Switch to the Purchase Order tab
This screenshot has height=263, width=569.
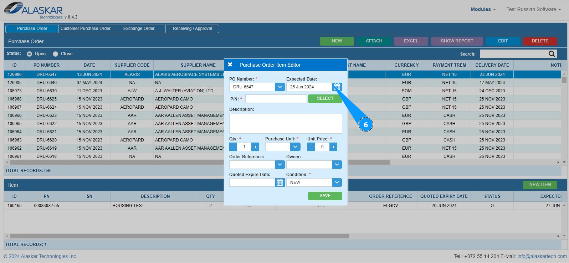[32, 29]
